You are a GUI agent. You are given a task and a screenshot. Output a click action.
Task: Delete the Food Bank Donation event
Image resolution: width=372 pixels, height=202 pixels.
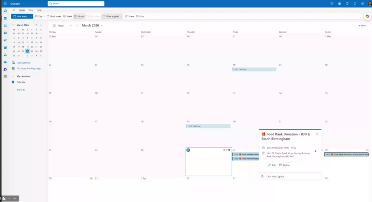284,165
